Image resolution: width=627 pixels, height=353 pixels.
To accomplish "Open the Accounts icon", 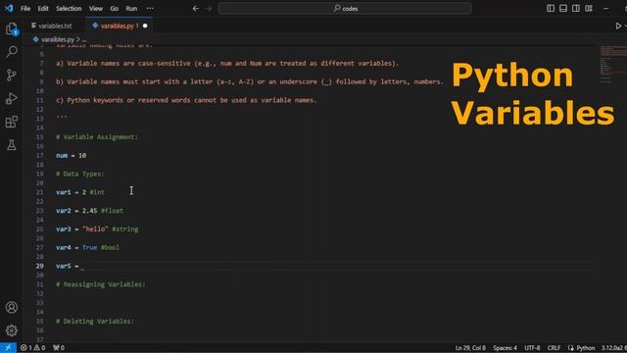I will pyautogui.click(x=12, y=307).
